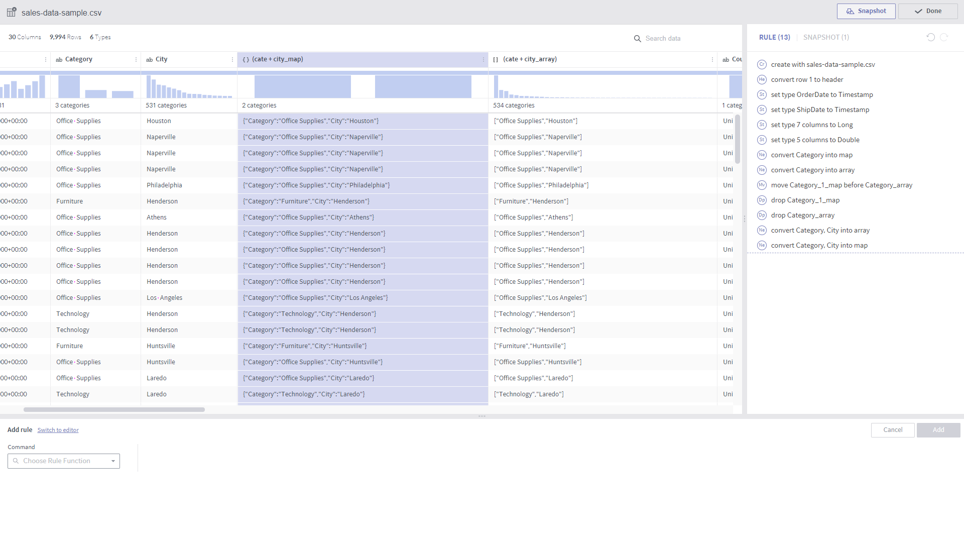
Task: Click the create with sales-data-sample.csv rule icon
Action: (x=762, y=64)
